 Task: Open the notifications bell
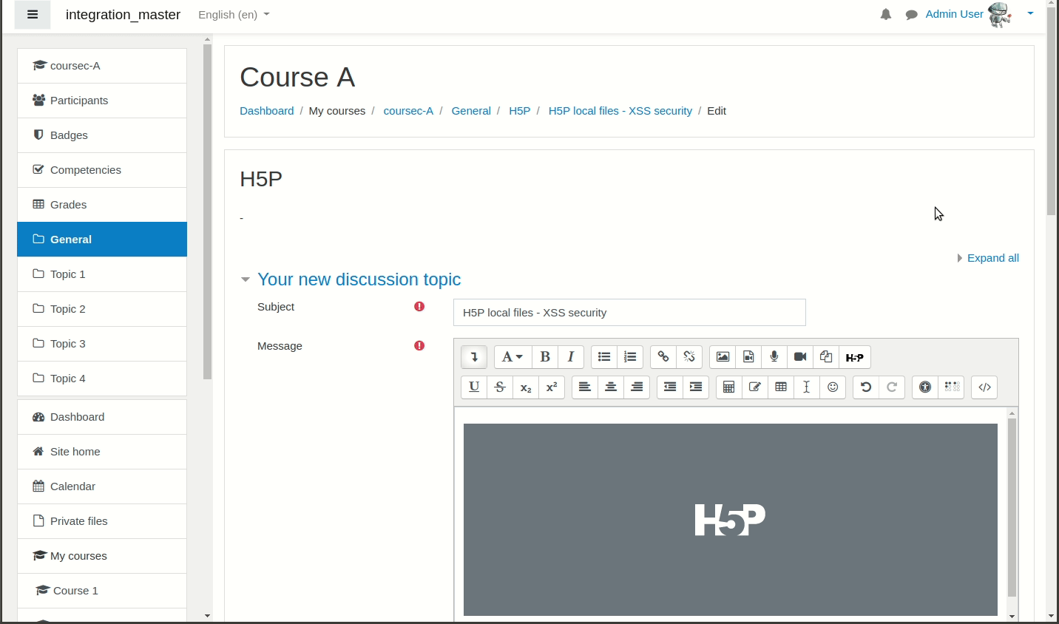tap(886, 15)
